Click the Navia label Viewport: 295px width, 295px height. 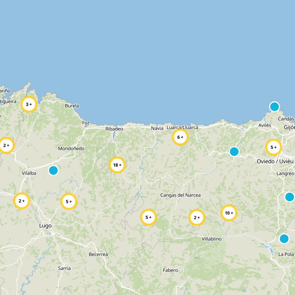[157, 128]
